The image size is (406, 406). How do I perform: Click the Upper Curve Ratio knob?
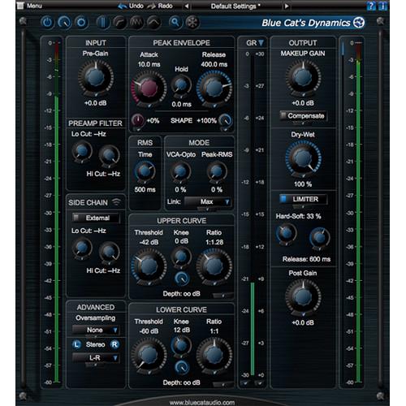point(214,266)
